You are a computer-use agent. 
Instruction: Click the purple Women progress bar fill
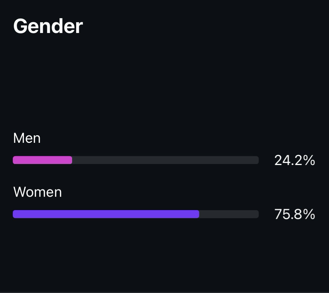click(106, 214)
